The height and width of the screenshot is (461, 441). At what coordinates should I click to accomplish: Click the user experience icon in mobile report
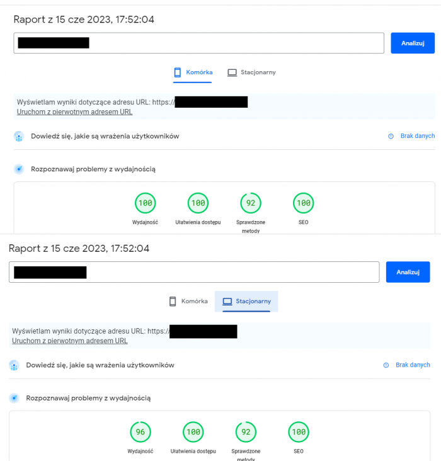click(19, 137)
